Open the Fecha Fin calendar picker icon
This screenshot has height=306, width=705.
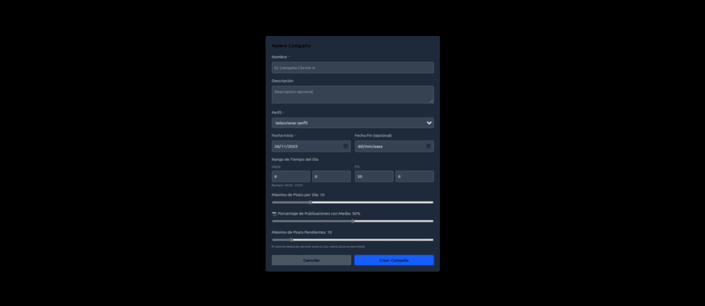pos(429,146)
